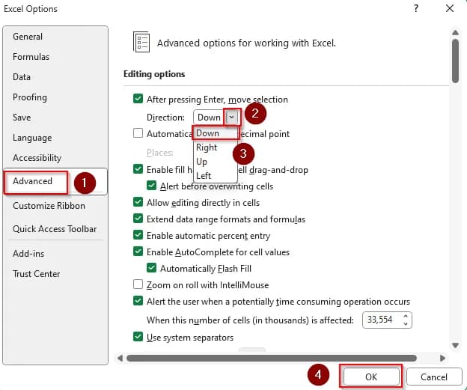
Task: Click the vertical scrollbar up arrow
Action: [455, 32]
